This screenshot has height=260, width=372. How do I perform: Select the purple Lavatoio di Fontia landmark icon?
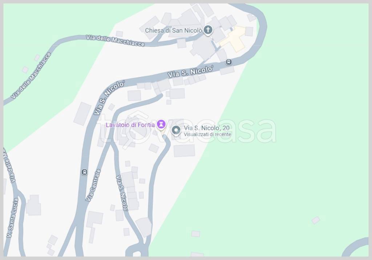[161, 124]
